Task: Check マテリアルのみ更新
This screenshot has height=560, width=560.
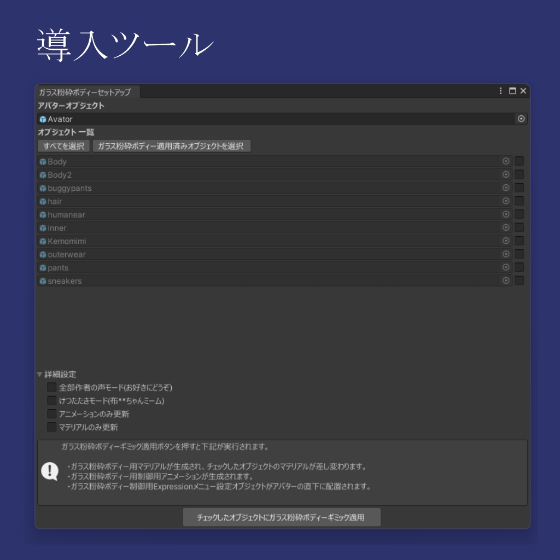Action: pos(51,427)
